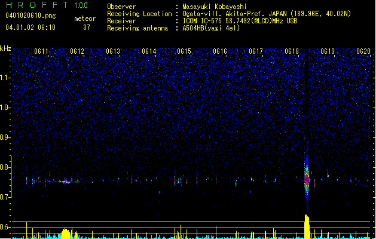Click the tall yellow intensity bar near 0618

(x=307, y=226)
